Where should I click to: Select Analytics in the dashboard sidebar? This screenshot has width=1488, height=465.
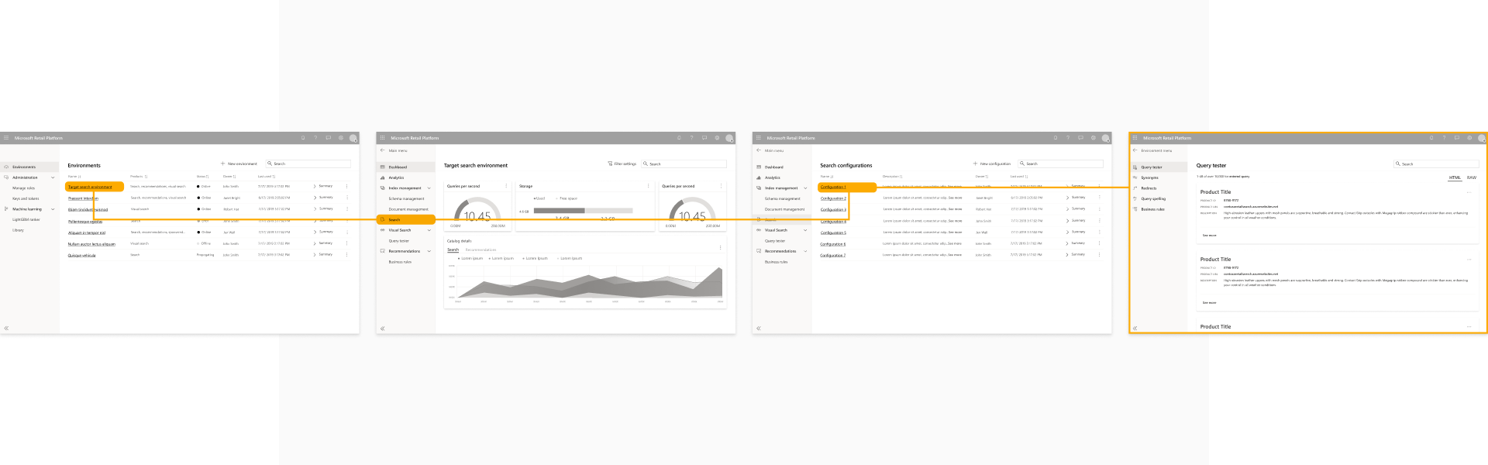396,177
